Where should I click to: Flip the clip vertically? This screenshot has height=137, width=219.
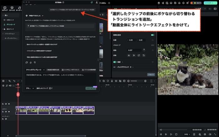pos(134,55)
